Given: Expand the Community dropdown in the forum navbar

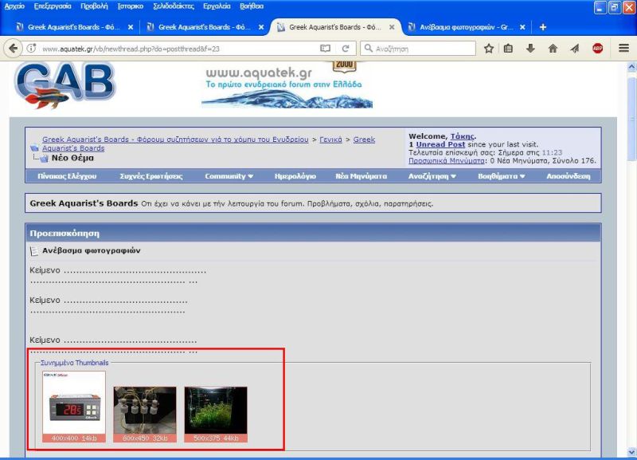Looking at the screenshot, I should 229,175.
